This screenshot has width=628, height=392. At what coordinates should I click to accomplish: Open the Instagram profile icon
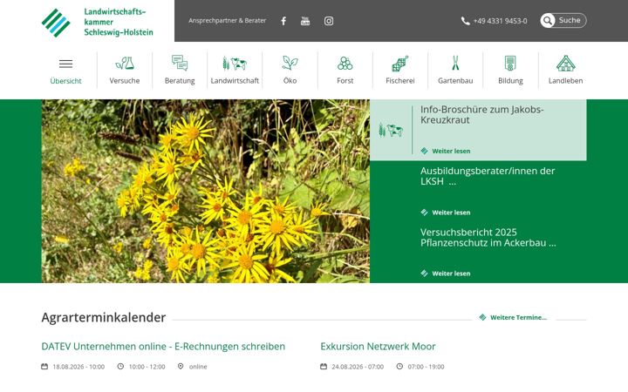pos(329,21)
